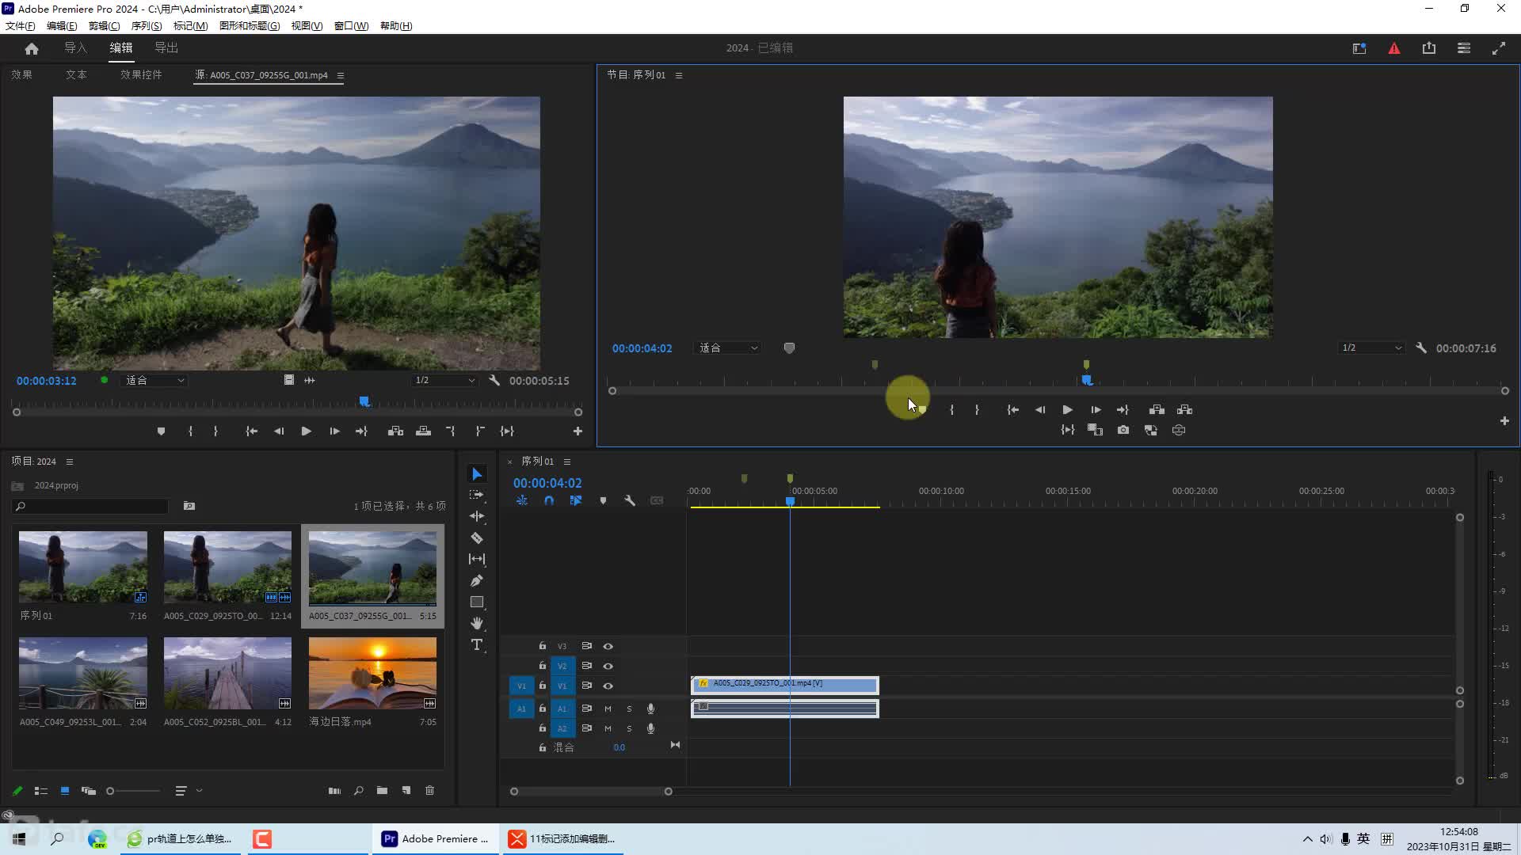This screenshot has height=855, width=1521.
Task: Select the Hand tool
Action: pos(477,623)
